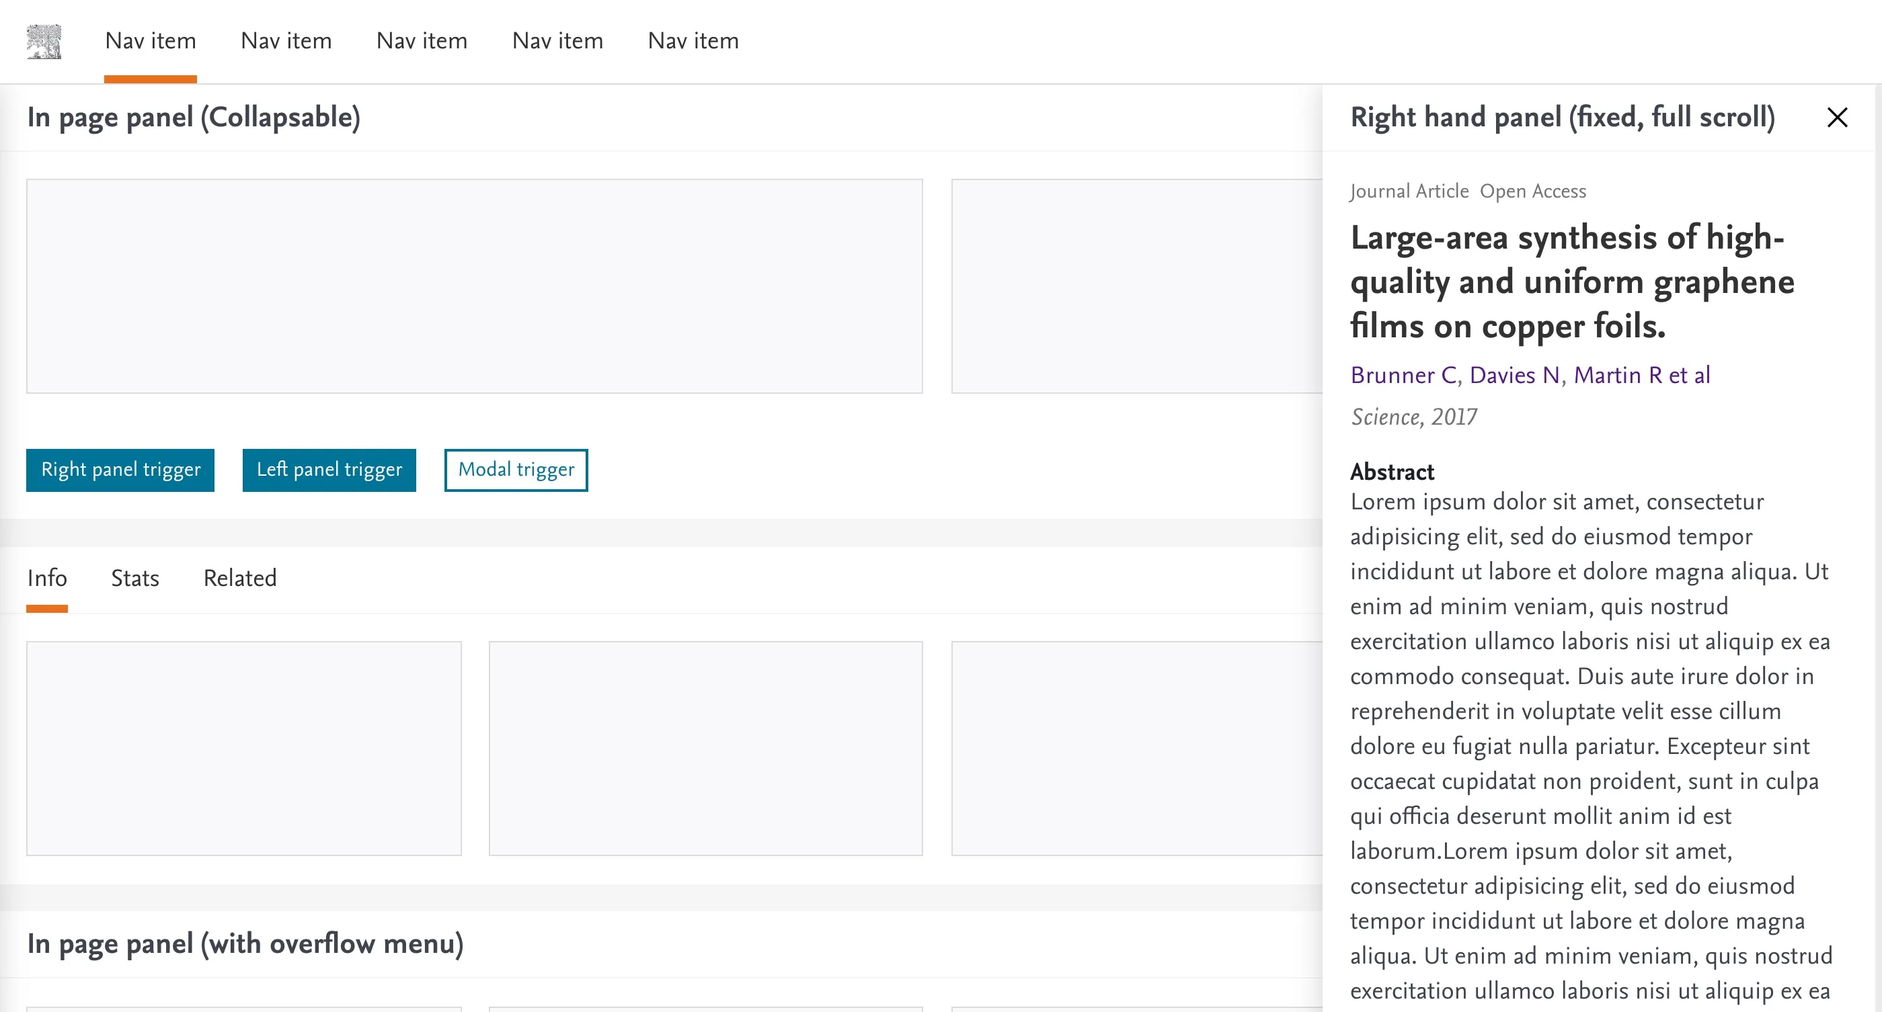Image resolution: width=1882 pixels, height=1012 pixels.
Task: Open the Left panel trigger
Action: click(329, 470)
